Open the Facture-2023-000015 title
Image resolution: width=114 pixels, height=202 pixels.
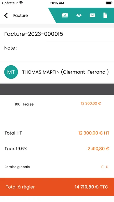[33, 34]
